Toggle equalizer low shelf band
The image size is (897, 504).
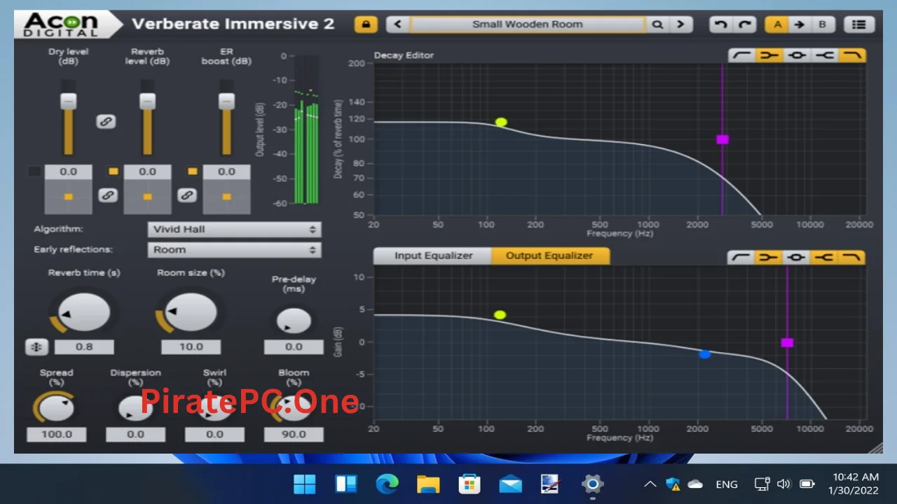pyautogui.click(x=769, y=257)
